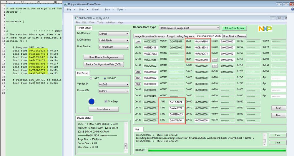Click the Reset device button
The image size is (294, 156).
click(x=104, y=109)
